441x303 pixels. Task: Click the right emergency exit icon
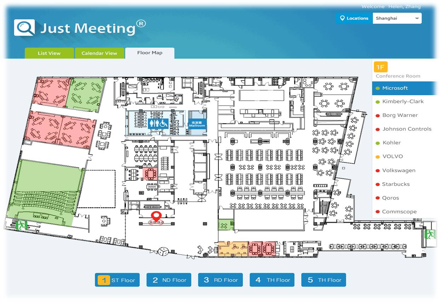[430, 234]
